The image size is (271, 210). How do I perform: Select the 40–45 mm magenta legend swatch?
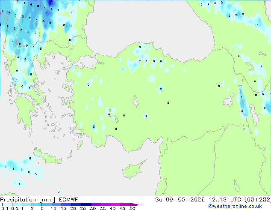(116, 204)
